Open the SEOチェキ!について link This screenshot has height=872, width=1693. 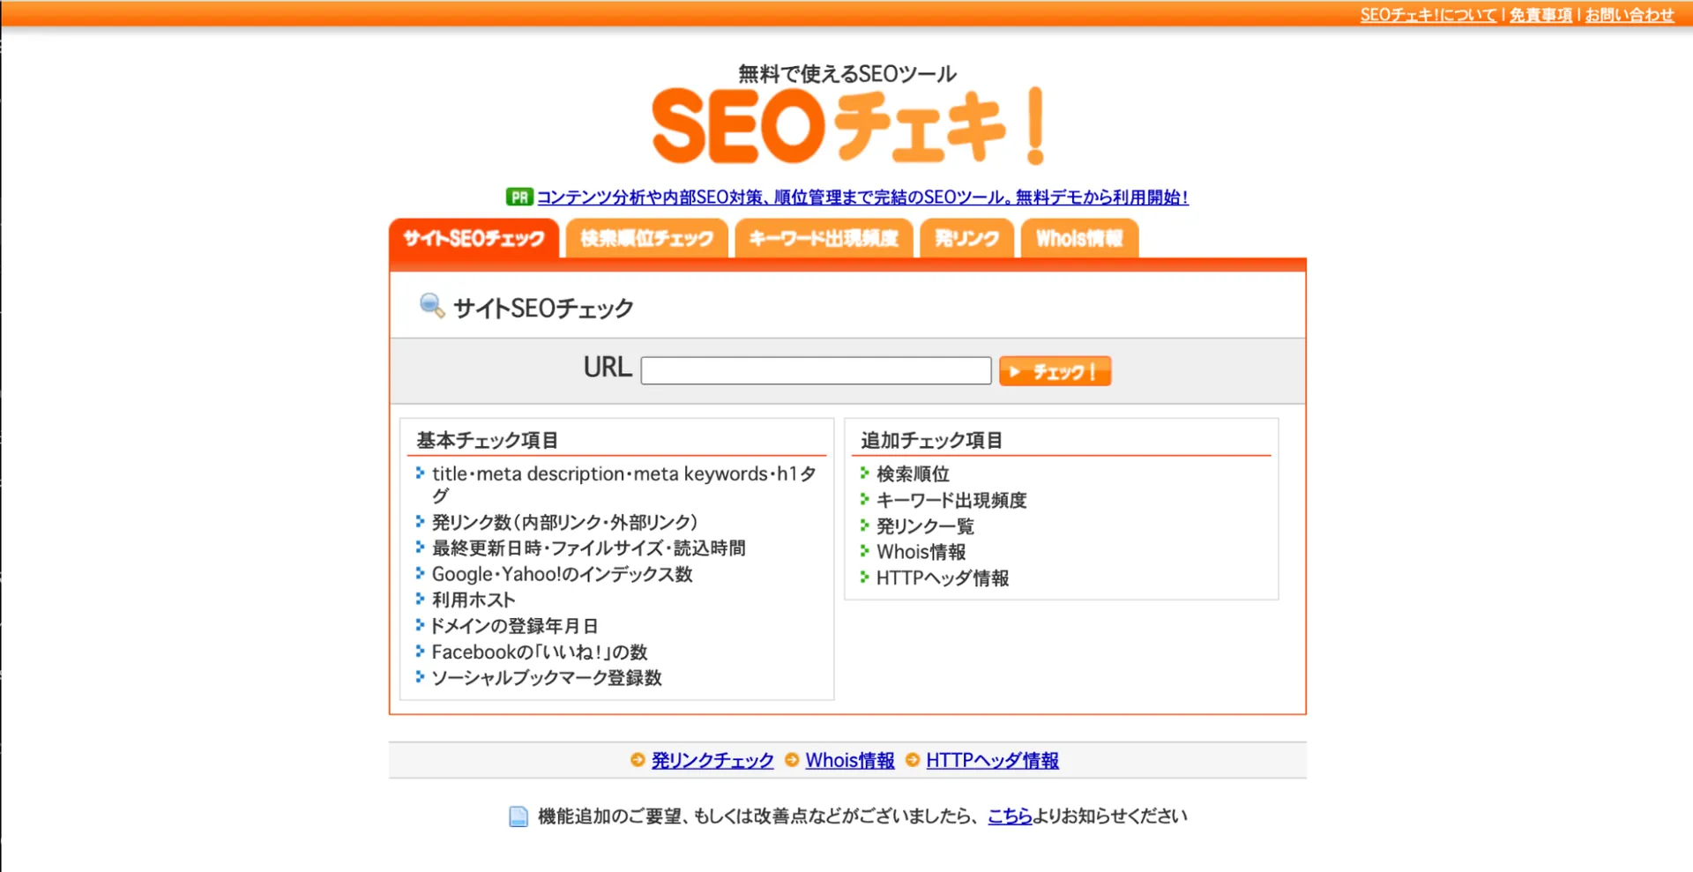click(x=1428, y=14)
